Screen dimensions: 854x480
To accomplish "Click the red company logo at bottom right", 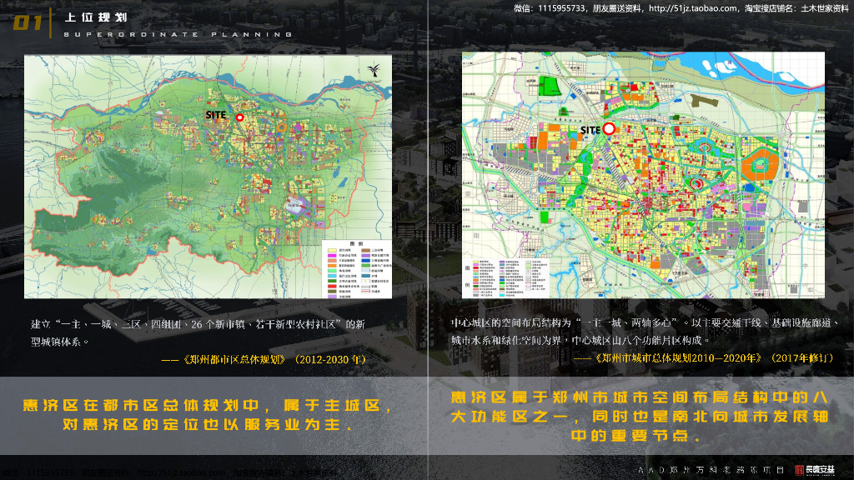I will 815,470.
